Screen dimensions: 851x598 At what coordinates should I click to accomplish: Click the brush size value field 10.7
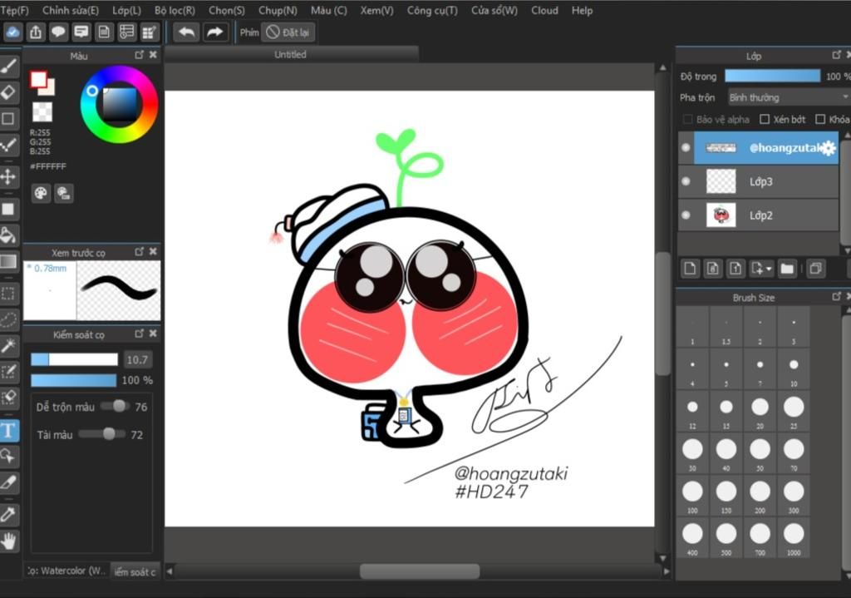137,359
